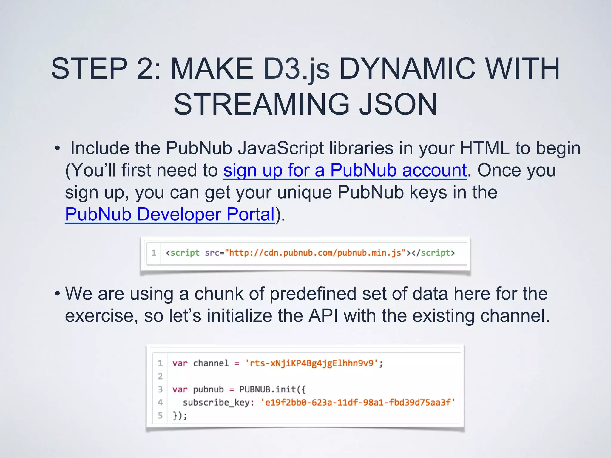Click the closing '});' code line
The image size is (611, 458).
(x=180, y=415)
